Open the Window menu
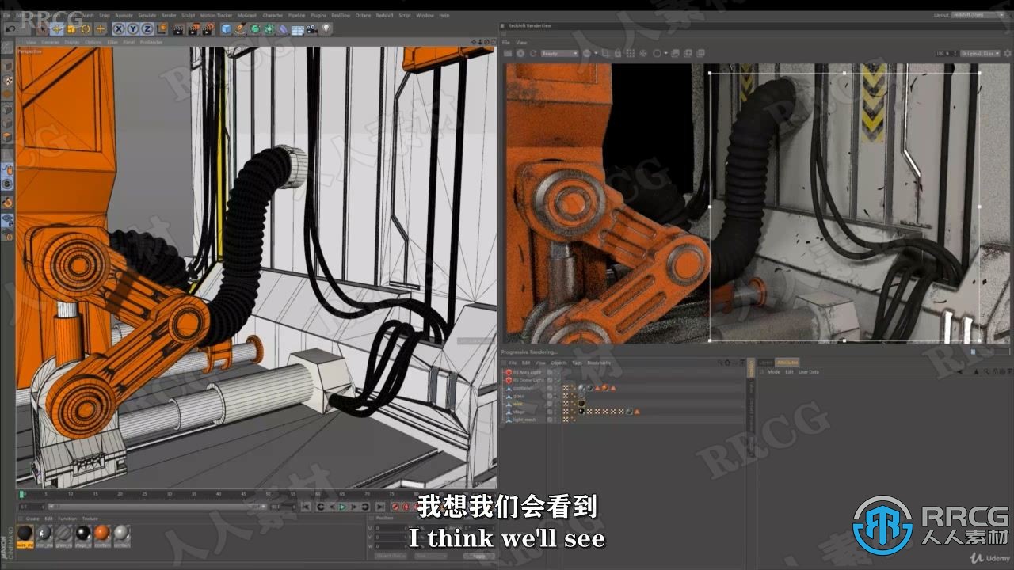 [425, 15]
